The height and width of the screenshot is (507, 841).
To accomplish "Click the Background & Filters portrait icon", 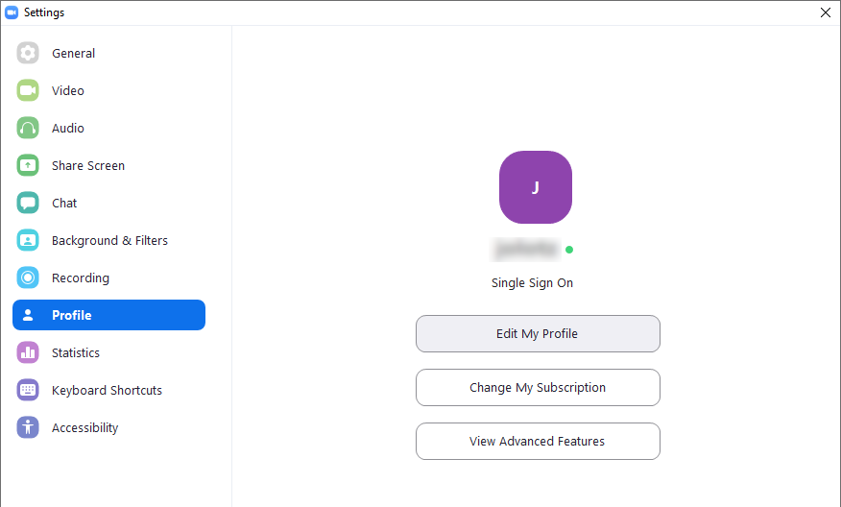I will click(x=27, y=240).
